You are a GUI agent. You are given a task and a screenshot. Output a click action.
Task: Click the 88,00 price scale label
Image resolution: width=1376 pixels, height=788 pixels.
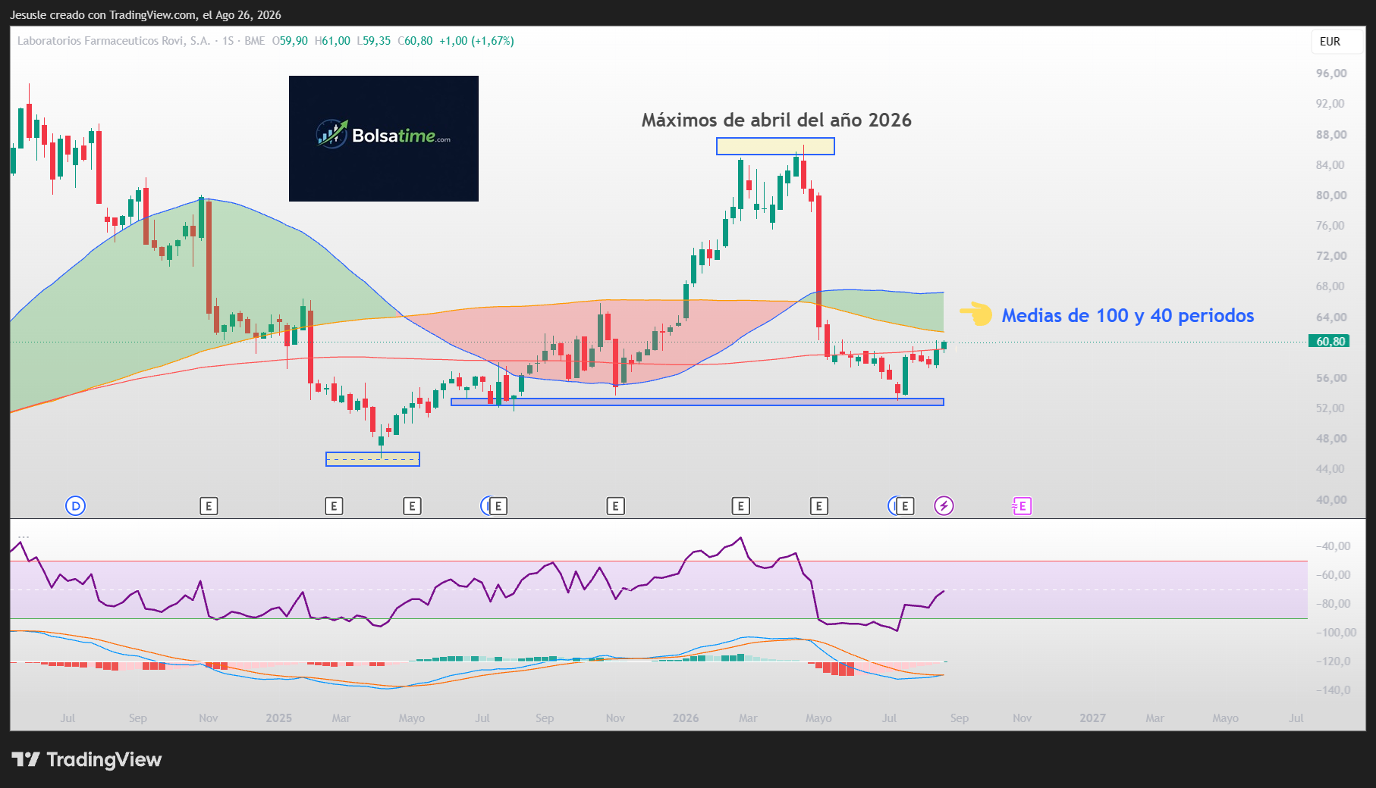[x=1331, y=135]
